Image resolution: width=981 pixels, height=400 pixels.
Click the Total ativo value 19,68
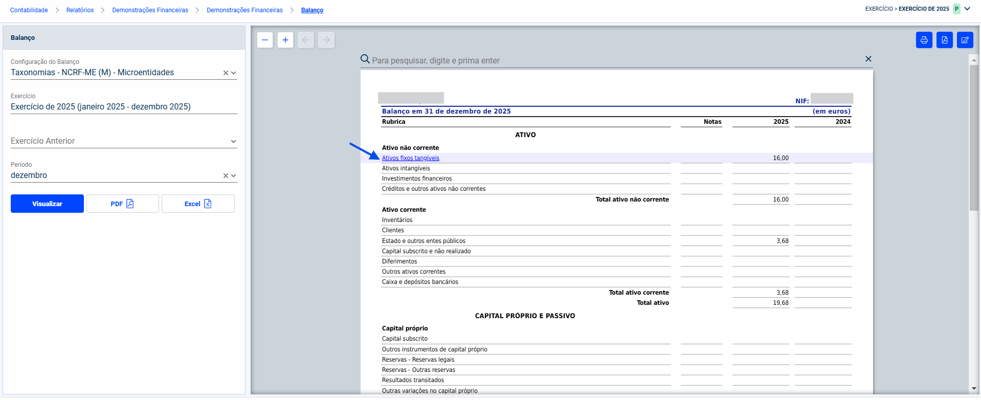pyautogui.click(x=781, y=303)
